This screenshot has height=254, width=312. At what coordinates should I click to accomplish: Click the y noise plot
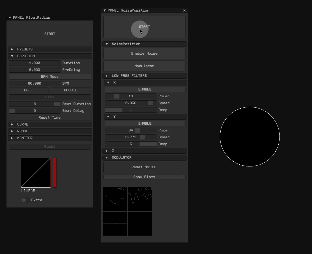pos(140,199)
